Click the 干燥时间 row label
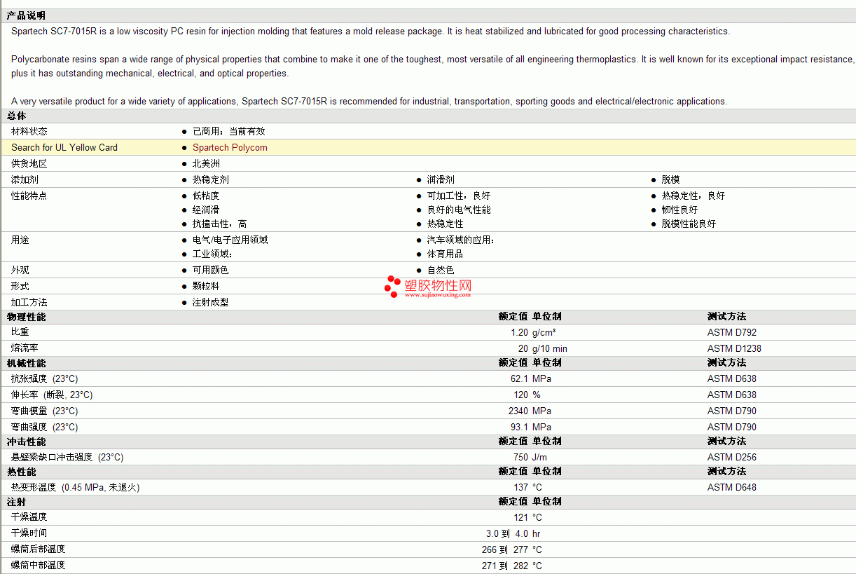The width and height of the screenshot is (856, 574). (29, 533)
